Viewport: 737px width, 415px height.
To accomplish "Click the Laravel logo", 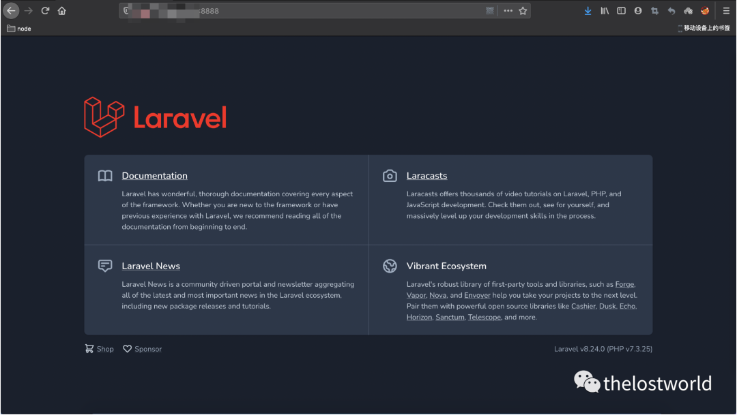I will click(155, 117).
